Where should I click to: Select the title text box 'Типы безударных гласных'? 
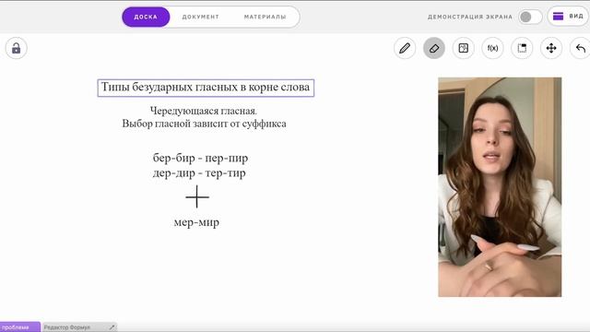point(206,88)
